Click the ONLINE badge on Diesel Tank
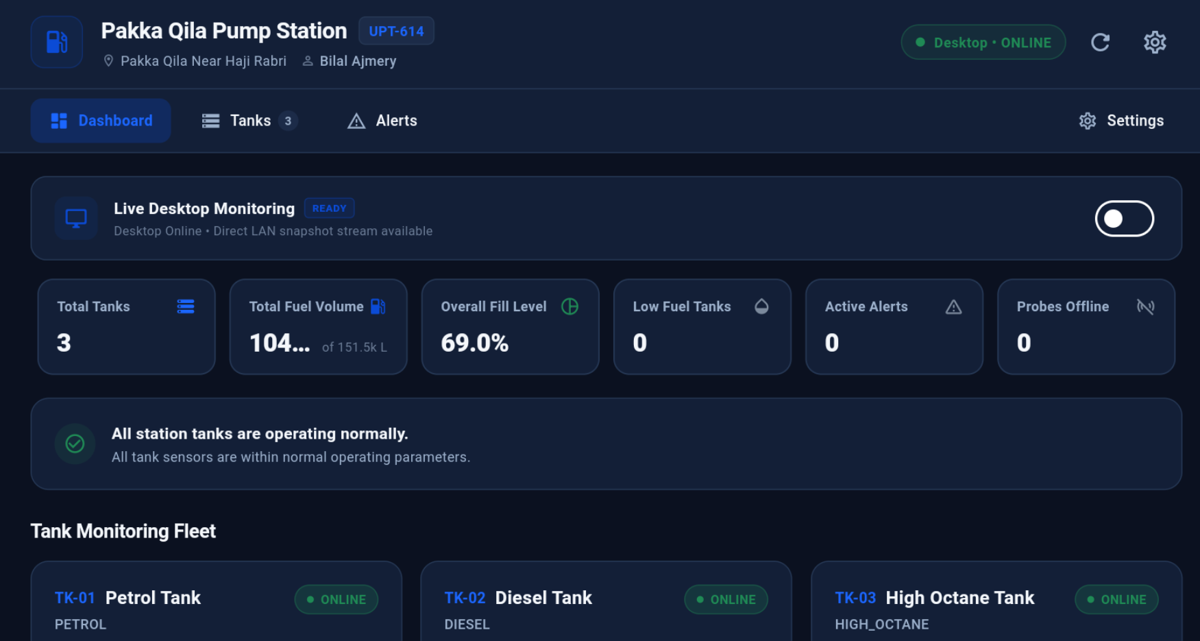Image resolution: width=1200 pixels, height=641 pixels. point(726,599)
